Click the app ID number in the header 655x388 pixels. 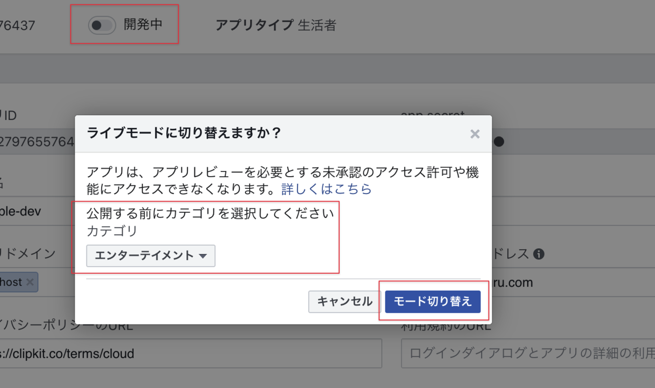17,26
